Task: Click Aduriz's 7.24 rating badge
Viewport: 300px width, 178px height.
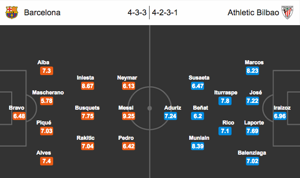Action: [170, 116]
